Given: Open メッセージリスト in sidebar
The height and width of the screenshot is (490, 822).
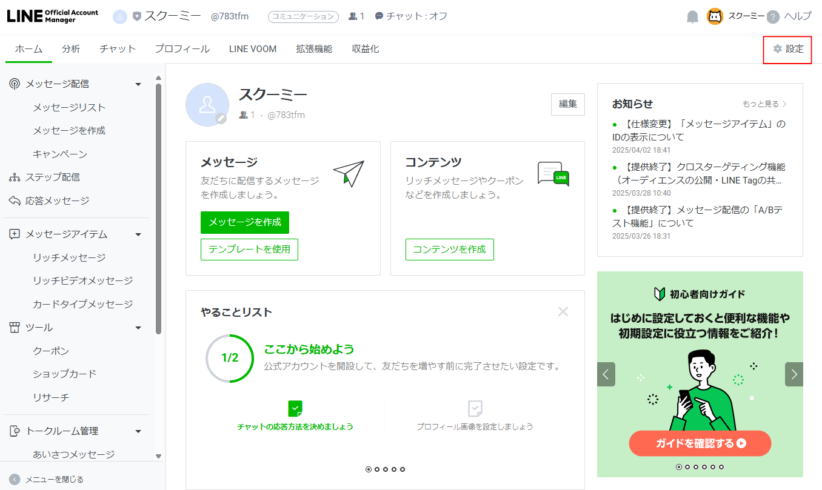Looking at the screenshot, I should 69,107.
